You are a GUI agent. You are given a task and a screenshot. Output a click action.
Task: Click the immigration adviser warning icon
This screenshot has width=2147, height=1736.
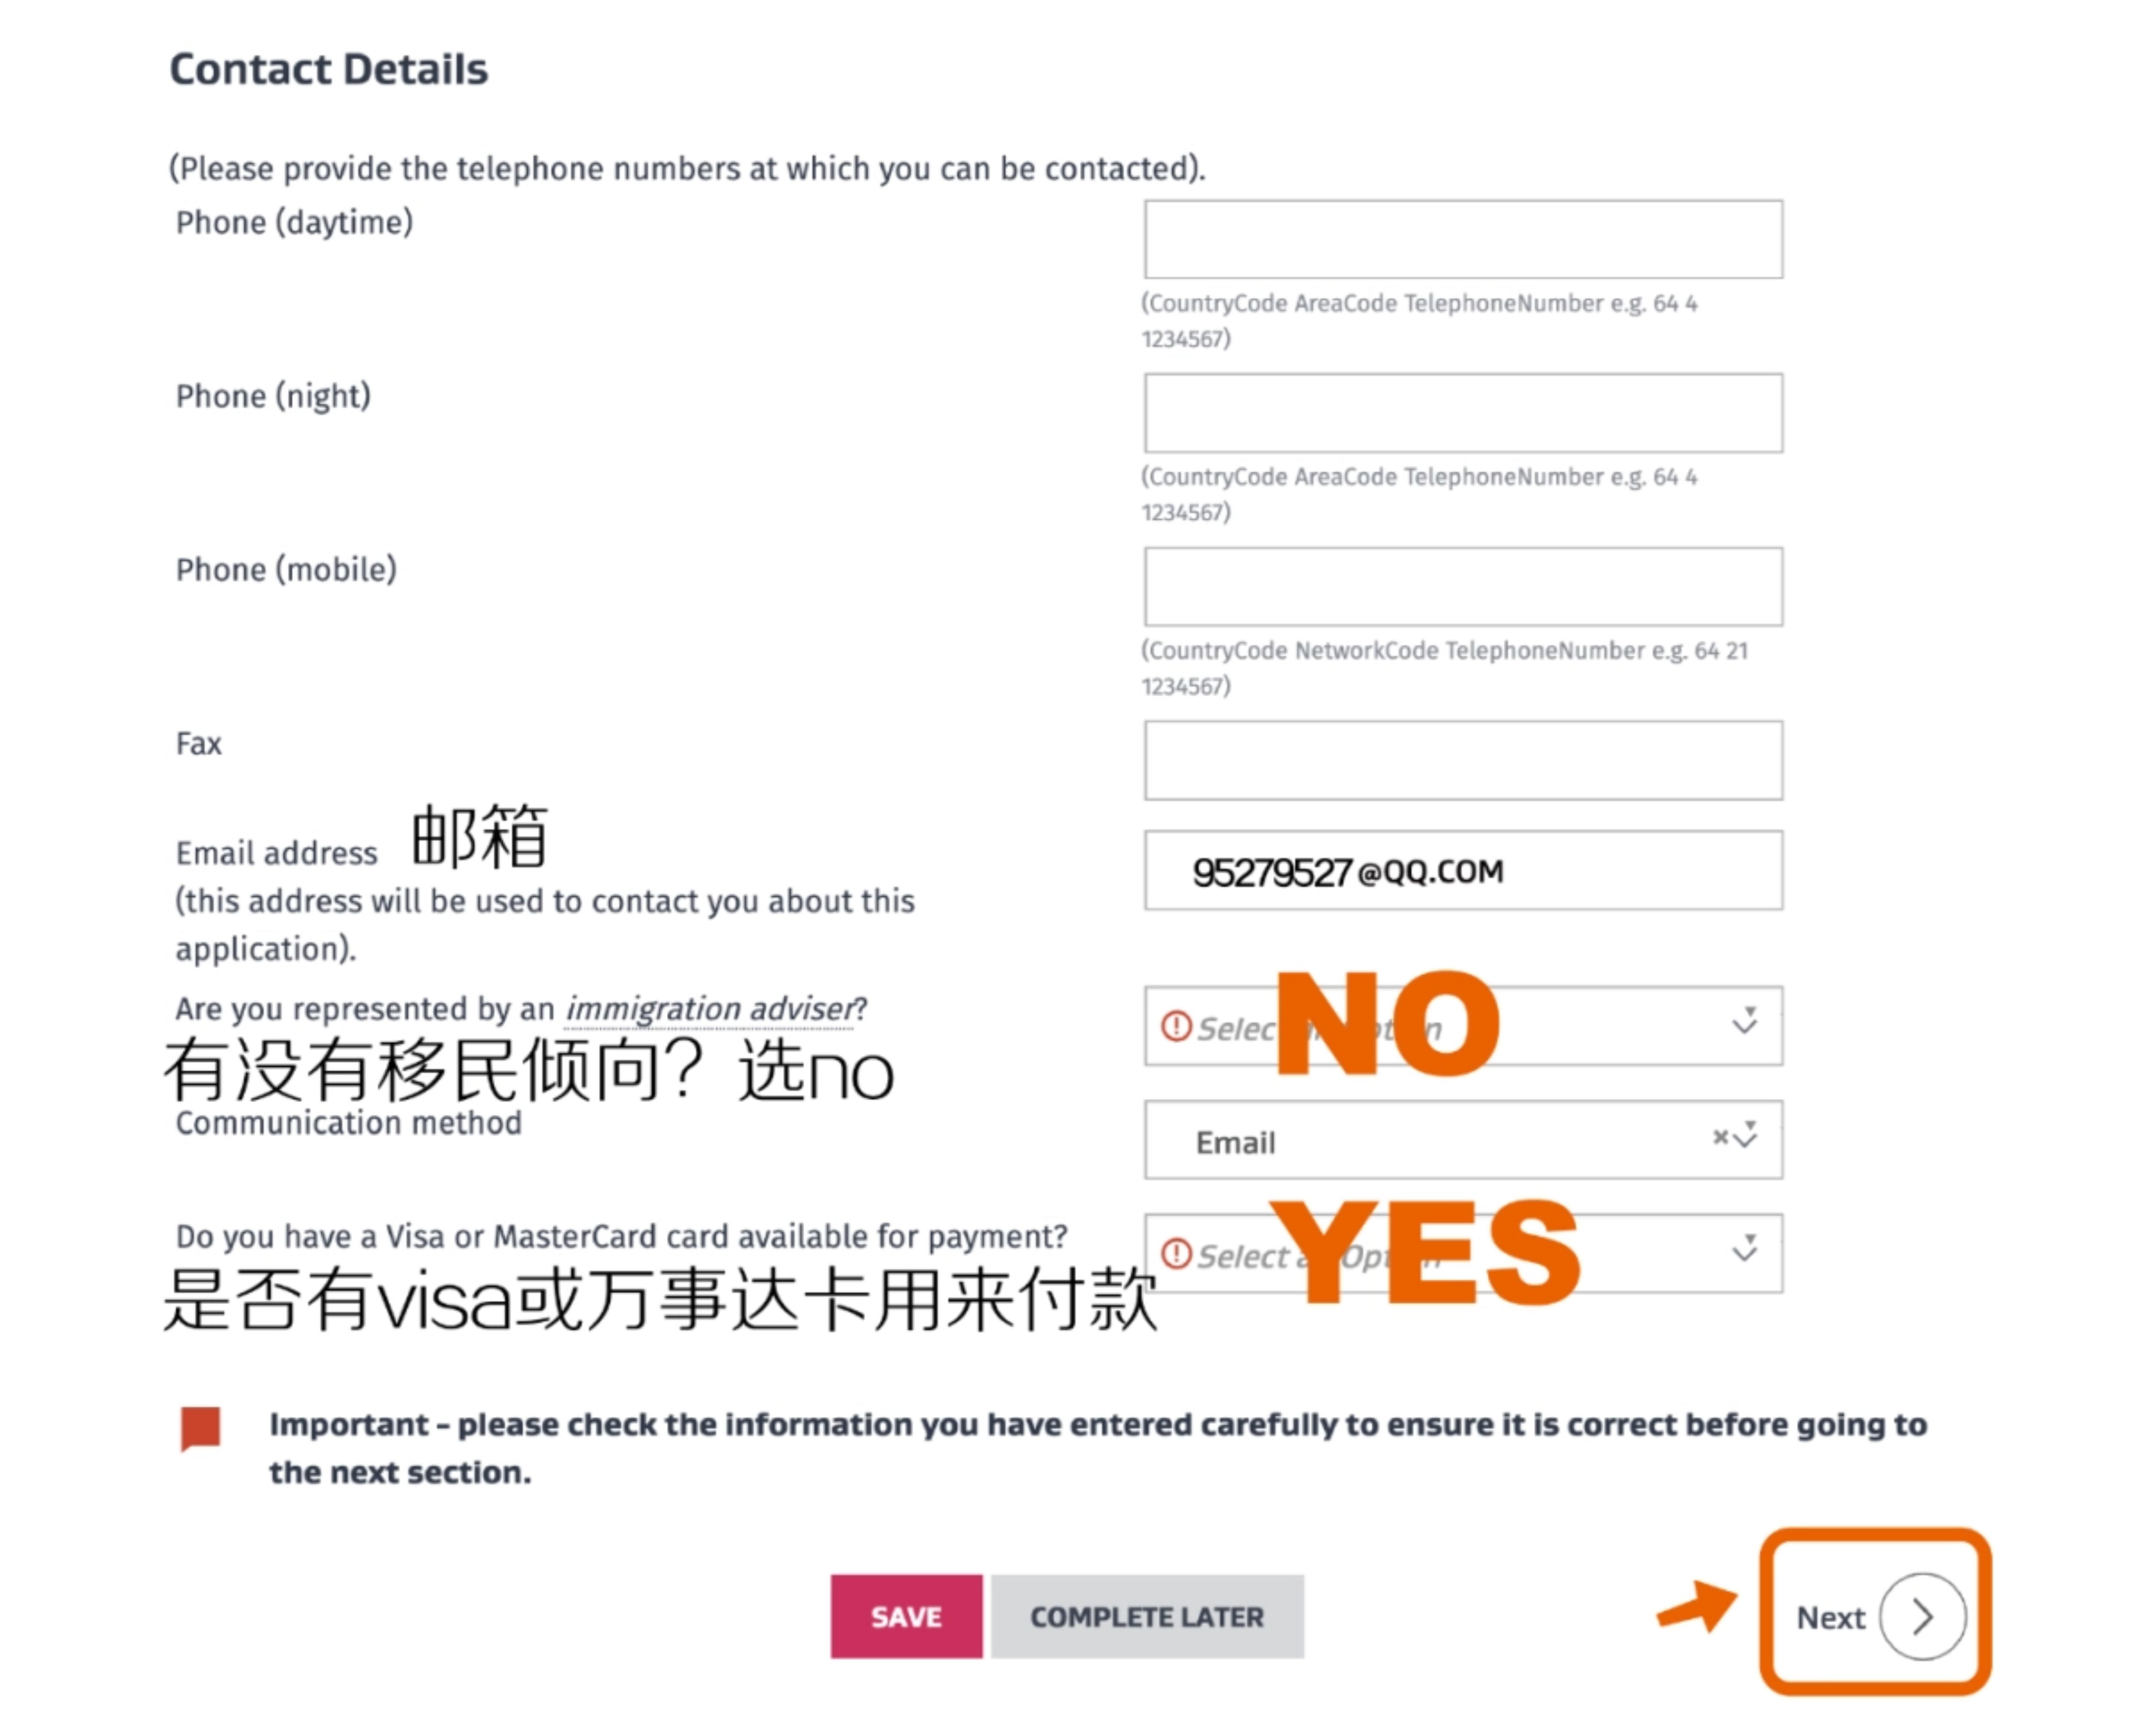tap(1176, 1026)
